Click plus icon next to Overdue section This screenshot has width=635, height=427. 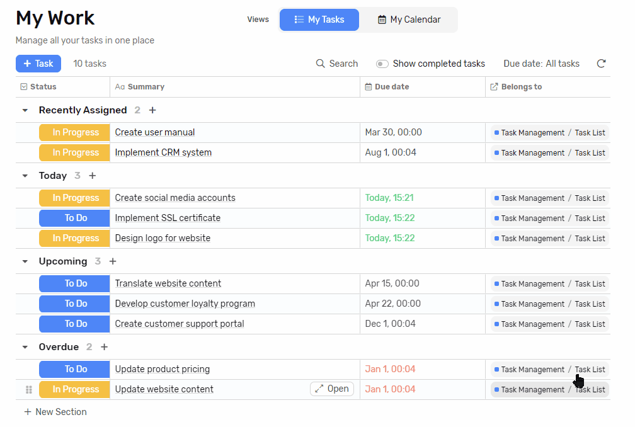tap(105, 347)
